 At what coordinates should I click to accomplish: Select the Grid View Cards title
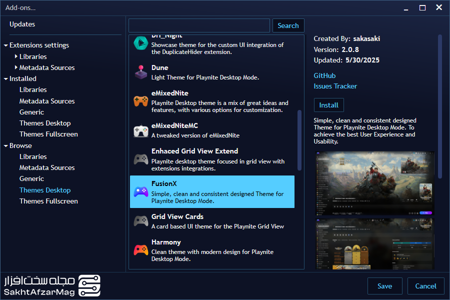click(x=177, y=216)
